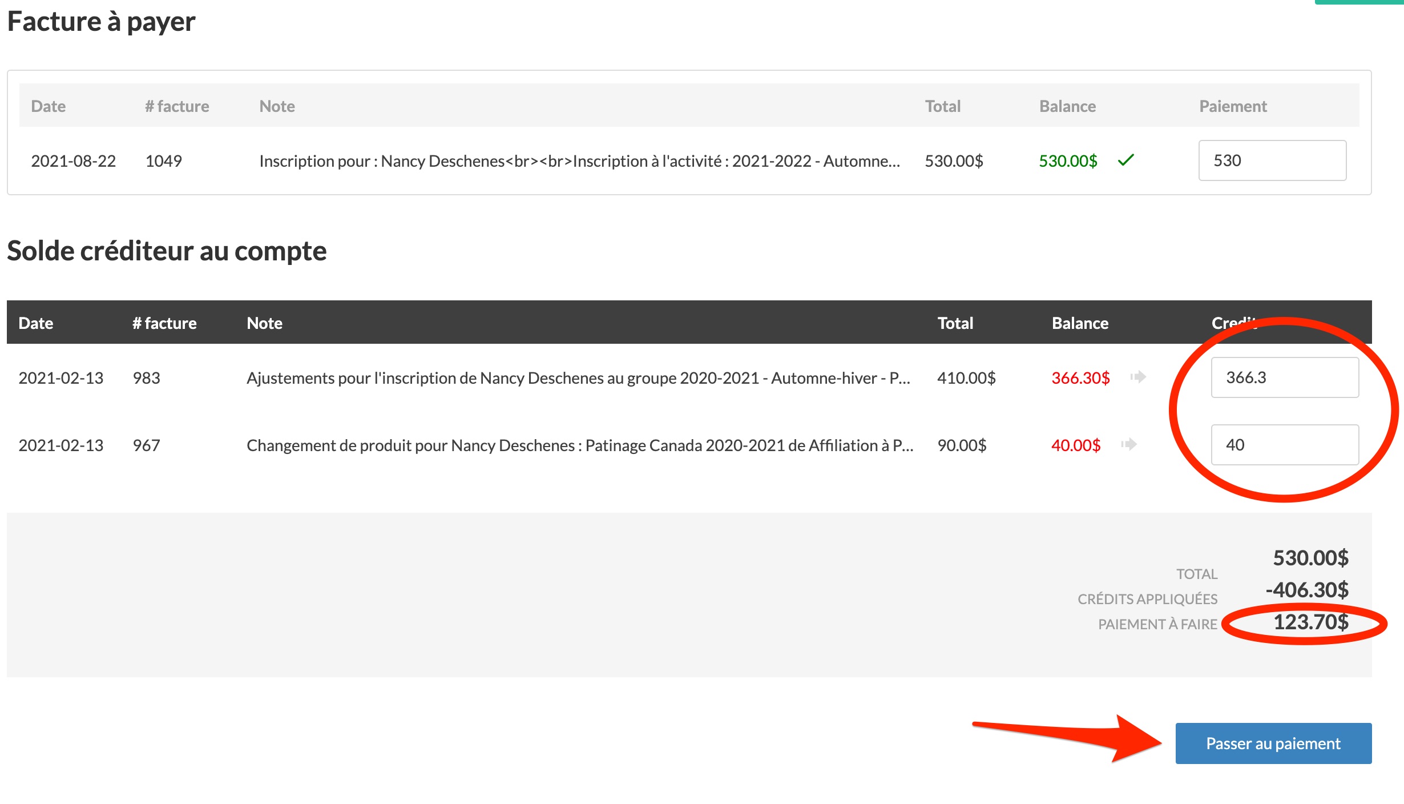This screenshot has height=804, width=1404.
Task: Click the credit field containing 40
Action: point(1284,445)
